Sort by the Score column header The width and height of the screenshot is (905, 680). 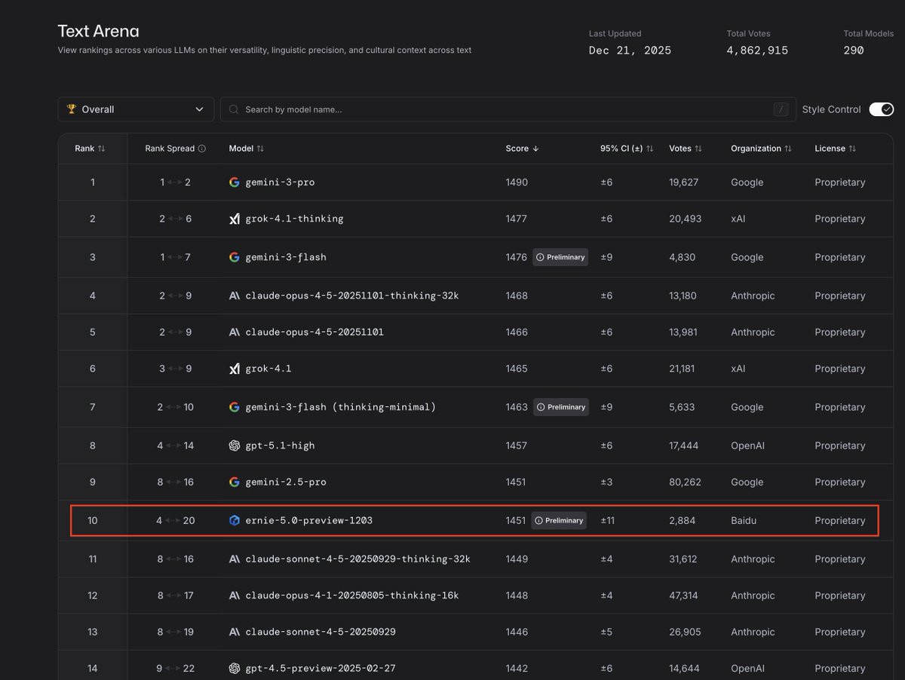[x=522, y=149]
